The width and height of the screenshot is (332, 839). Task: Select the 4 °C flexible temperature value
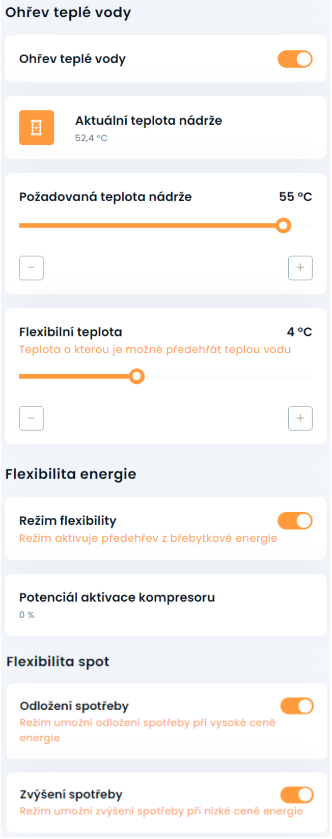point(299,332)
